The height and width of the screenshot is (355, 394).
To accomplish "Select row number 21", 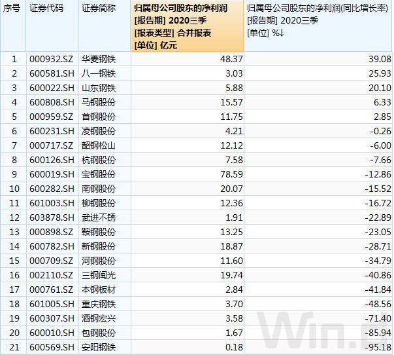I will tap(14, 347).
